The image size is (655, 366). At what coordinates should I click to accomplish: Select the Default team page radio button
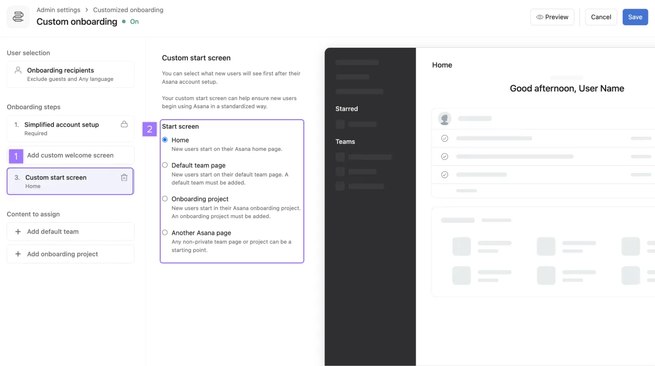(165, 164)
